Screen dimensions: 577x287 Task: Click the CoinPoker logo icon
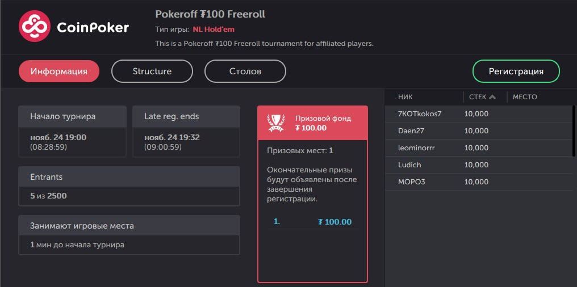pyautogui.click(x=35, y=27)
